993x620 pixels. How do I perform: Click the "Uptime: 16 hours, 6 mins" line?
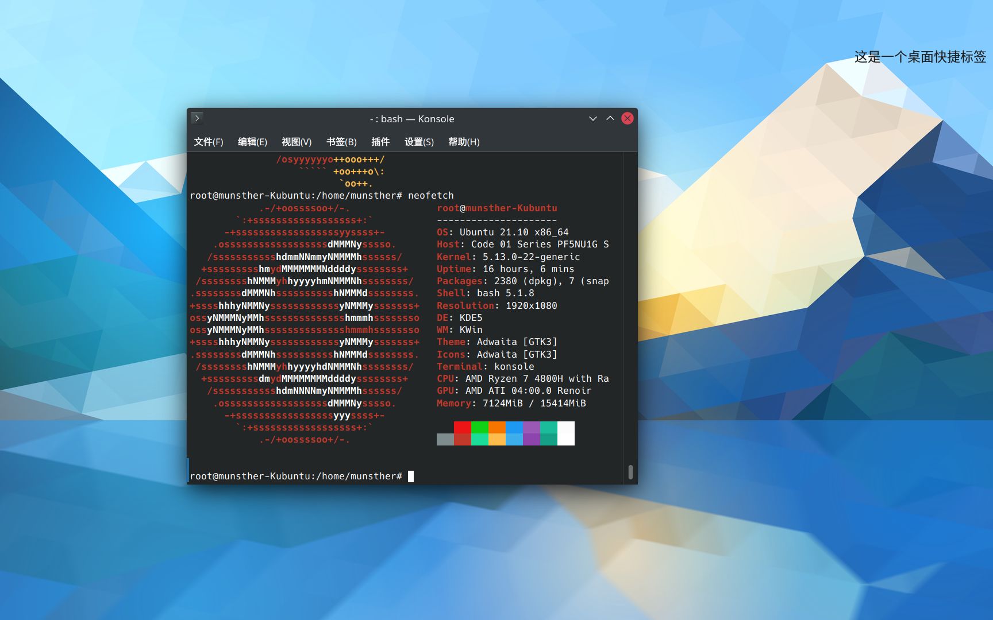pyautogui.click(x=506, y=269)
